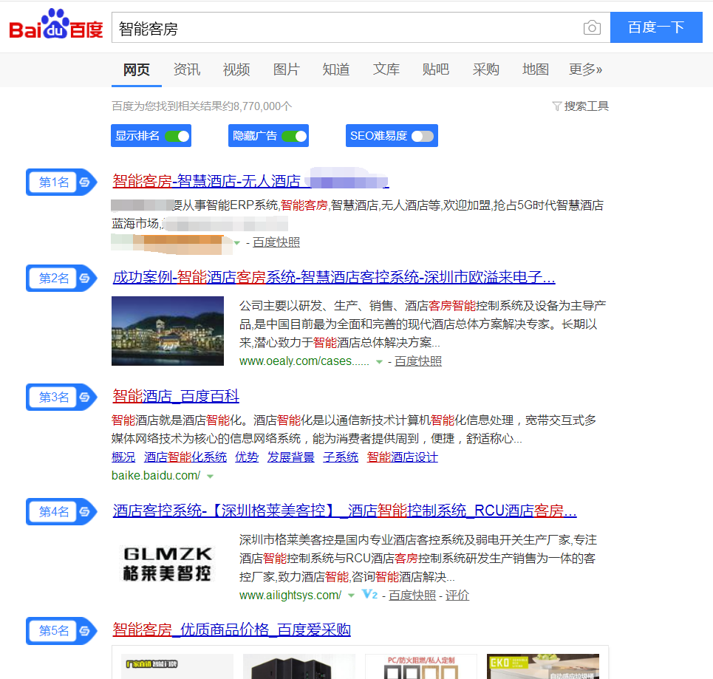Viewport: 713px width, 679px height.
Task: Open result 成功案例-智能酒店客房系统
Action: (x=334, y=277)
